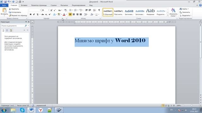
Task: Toggle subscript formatting
Action: 46,14
